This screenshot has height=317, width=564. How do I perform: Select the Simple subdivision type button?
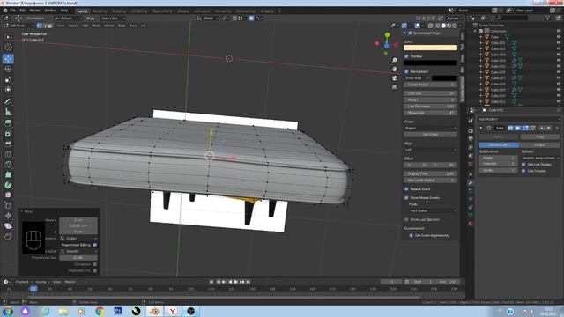[539, 144]
